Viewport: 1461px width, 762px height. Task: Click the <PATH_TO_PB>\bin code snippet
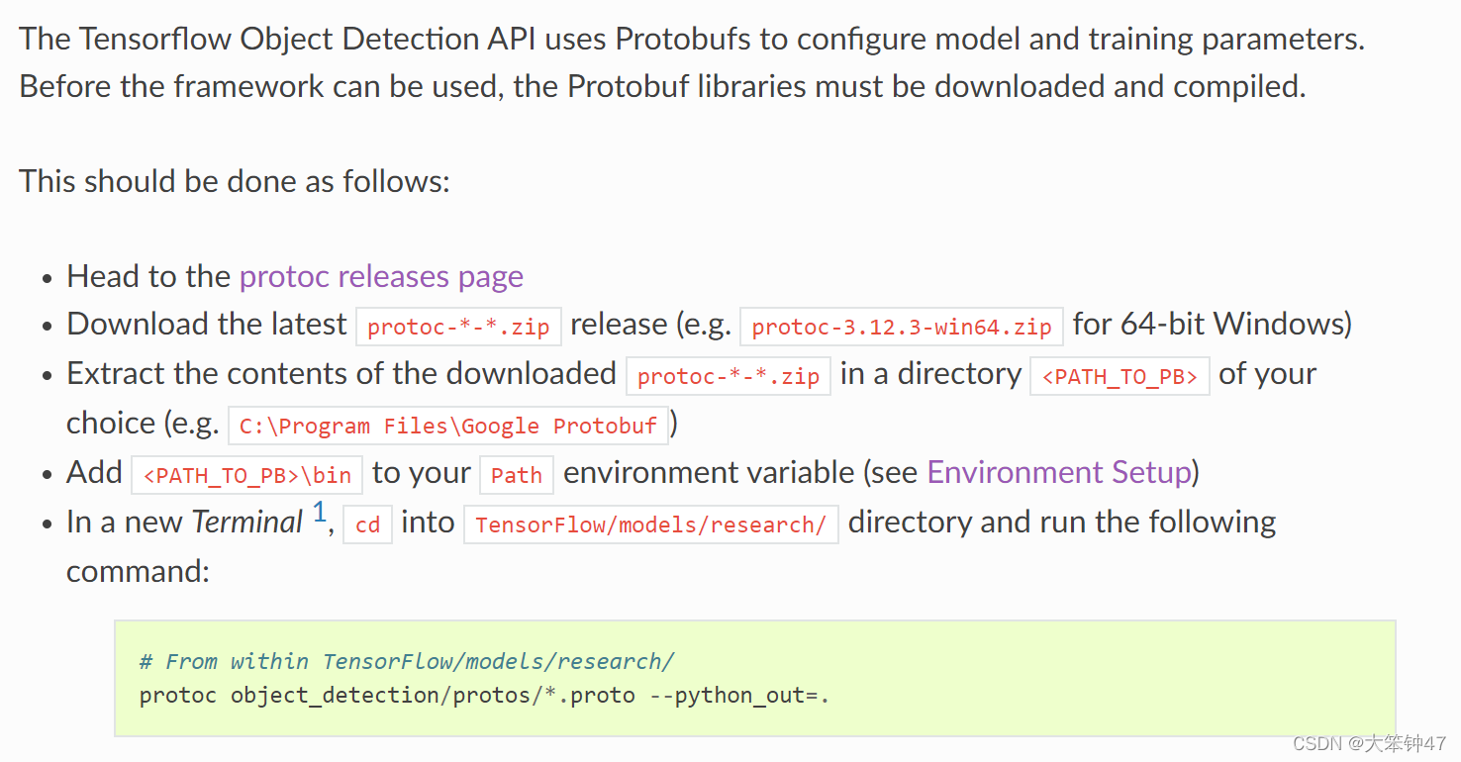247,475
